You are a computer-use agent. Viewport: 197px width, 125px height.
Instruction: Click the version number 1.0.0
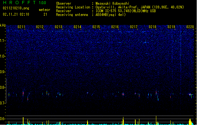tap(43, 3)
